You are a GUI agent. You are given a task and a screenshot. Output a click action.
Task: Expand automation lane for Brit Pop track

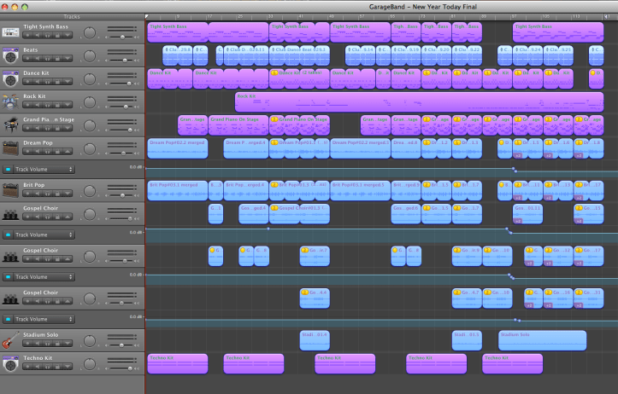pos(68,194)
